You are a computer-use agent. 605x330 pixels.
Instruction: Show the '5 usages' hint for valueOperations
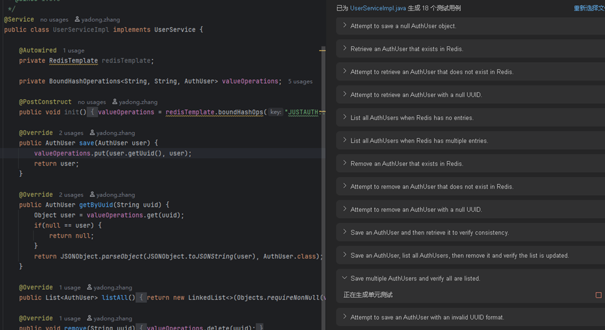tap(300, 81)
